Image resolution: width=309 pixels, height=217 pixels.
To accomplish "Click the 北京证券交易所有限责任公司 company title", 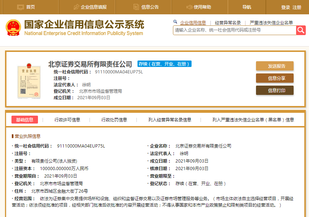I will pyautogui.click(x=90, y=64).
